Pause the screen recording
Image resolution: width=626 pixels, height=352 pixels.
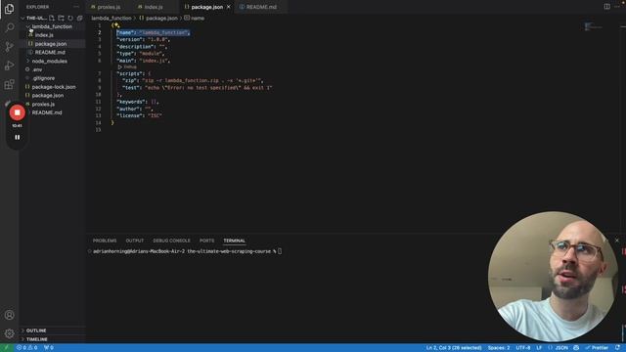pyautogui.click(x=18, y=137)
